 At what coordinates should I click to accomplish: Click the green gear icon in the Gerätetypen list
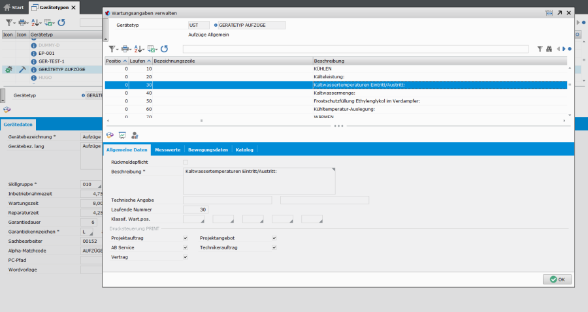pyautogui.click(x=8, y=69)
